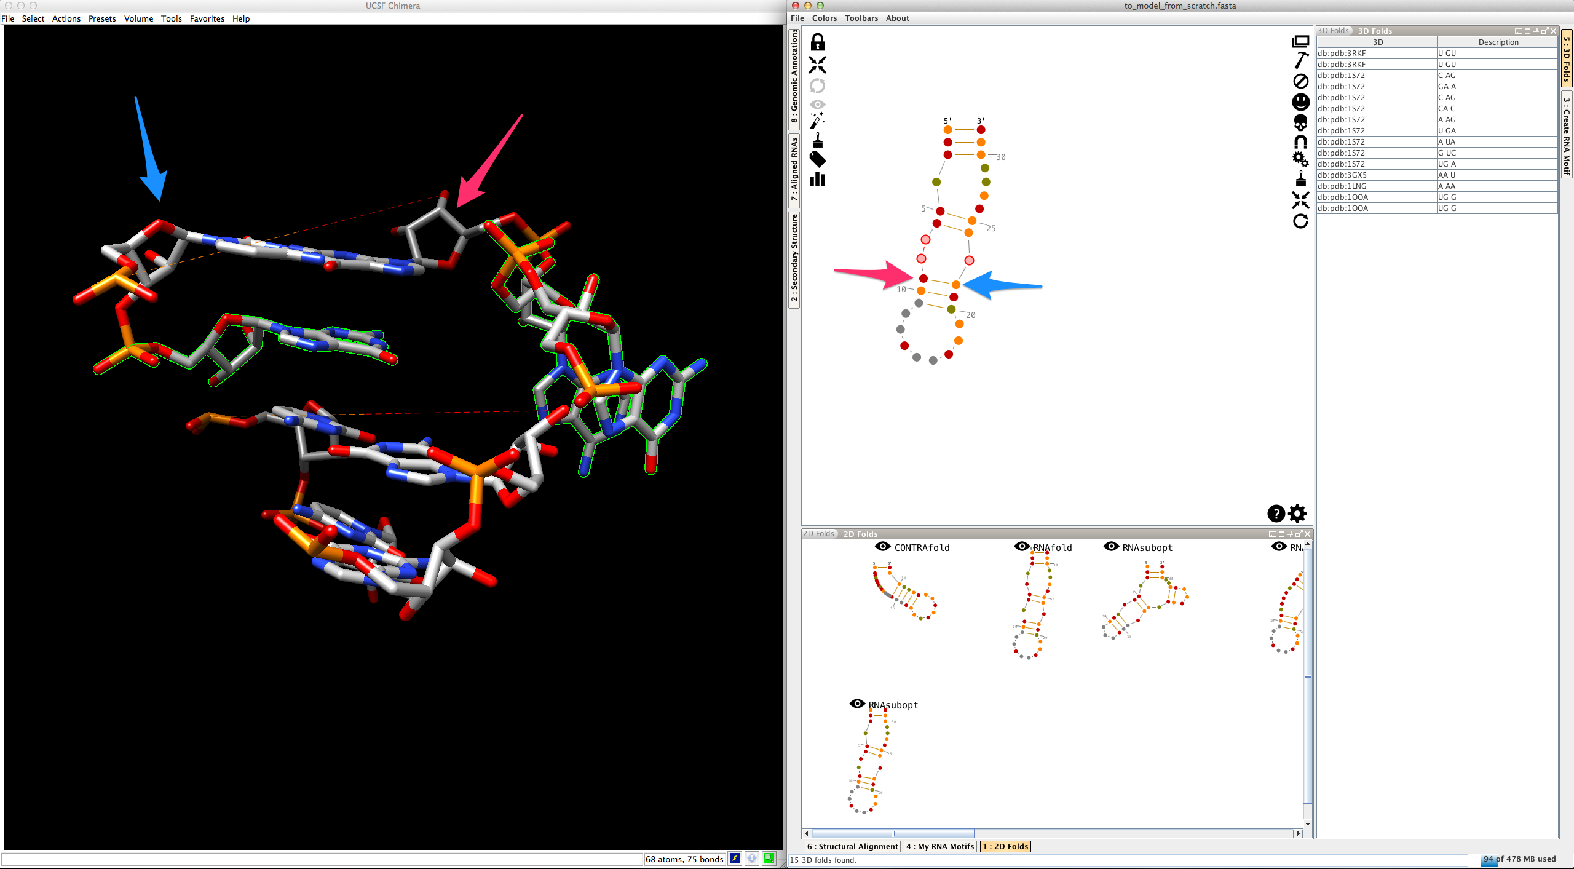
Task: Select the db:pdb:1LNG row
Action: pos(1437,186)
